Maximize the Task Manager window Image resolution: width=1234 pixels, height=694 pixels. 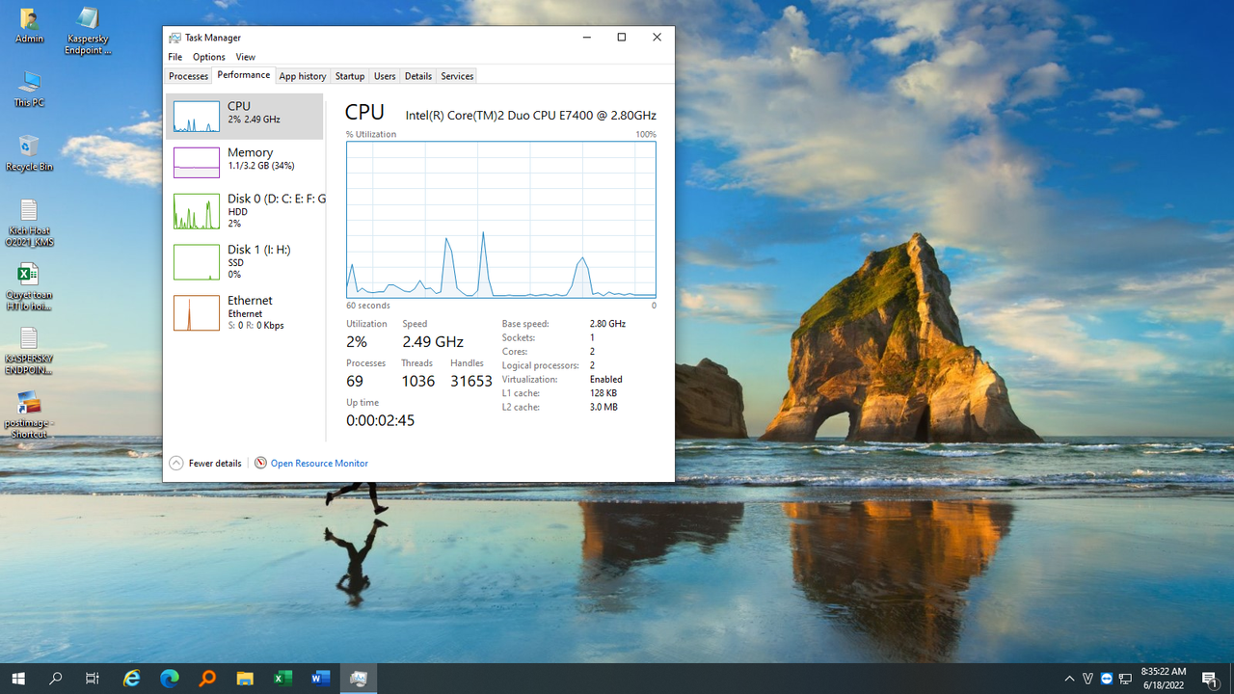tap(622, 38)
